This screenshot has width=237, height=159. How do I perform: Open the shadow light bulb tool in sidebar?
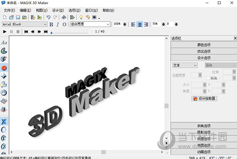point(4,85)
